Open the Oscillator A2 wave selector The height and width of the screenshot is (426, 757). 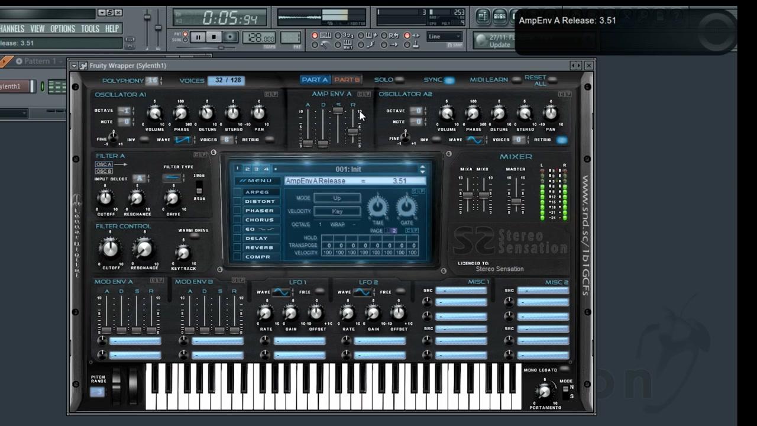[475, 140]
